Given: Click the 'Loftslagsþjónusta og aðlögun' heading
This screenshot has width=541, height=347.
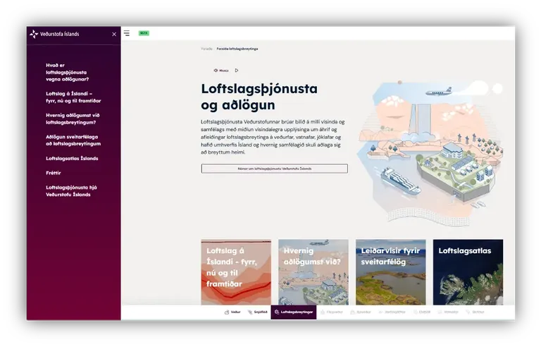Looking at the screenshot, I should point(259,97).
